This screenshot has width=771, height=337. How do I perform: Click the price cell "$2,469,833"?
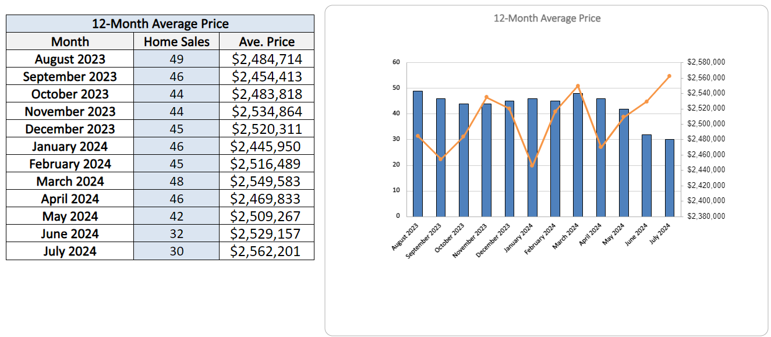click(x=267, y=198)
